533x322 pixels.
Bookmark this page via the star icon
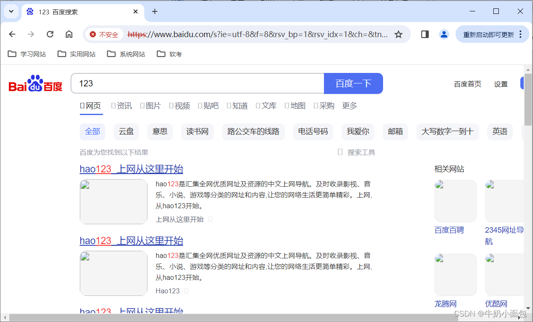pyautogui.click(x=398, y=34)
